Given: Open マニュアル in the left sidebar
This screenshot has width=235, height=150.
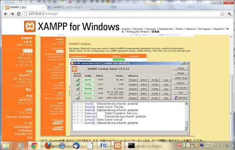Looking at the screenshot, I should 26,62.
